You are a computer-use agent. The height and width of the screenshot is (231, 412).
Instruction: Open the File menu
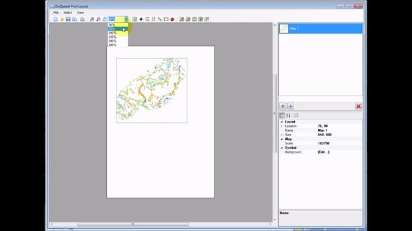coord(56,13)
